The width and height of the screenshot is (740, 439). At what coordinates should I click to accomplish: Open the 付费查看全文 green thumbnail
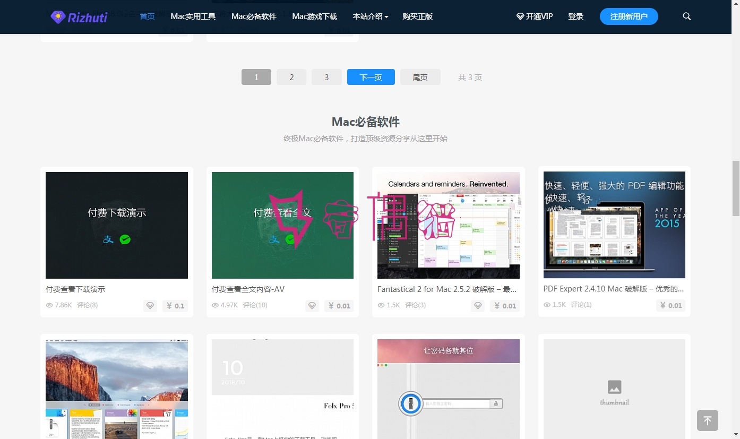point(282,225)
